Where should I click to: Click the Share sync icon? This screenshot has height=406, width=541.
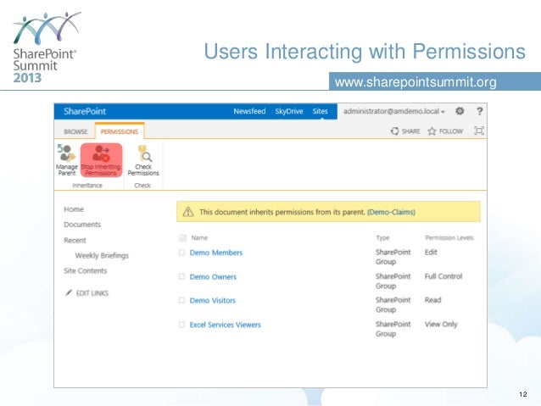pos(394,131)
